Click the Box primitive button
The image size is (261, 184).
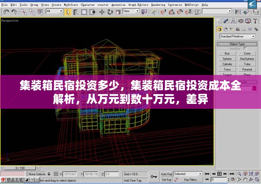(x=227, y=53)
